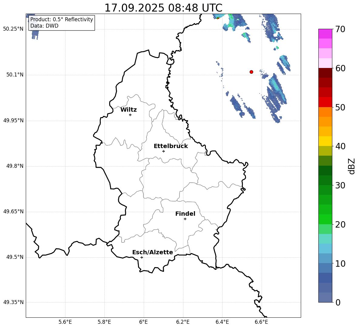Pick the yellow swatch just above 40 dBZ

[x=325, y=141]
